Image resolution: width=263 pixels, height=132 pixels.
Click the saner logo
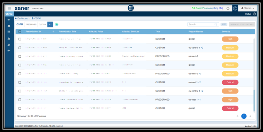(x=22, y=8)
